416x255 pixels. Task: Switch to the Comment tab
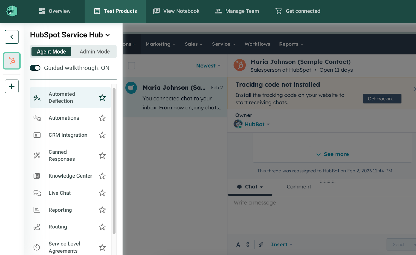[x=298, y=187]
